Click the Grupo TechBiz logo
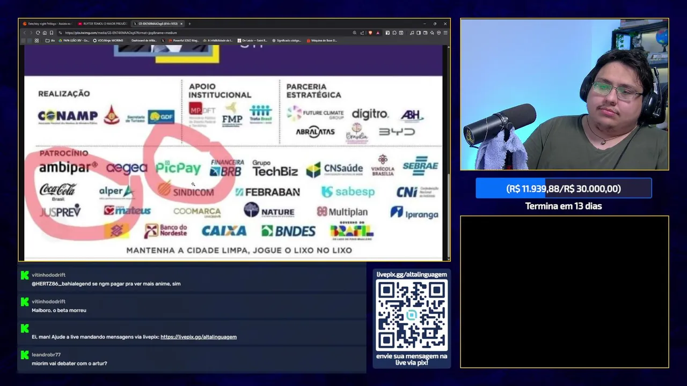Image resolution: width=687 pixels, height=386 pixels. (275, 168)
